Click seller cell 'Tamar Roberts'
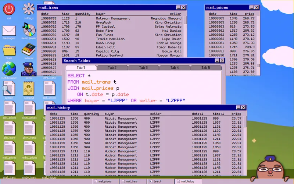 [169, 47]
